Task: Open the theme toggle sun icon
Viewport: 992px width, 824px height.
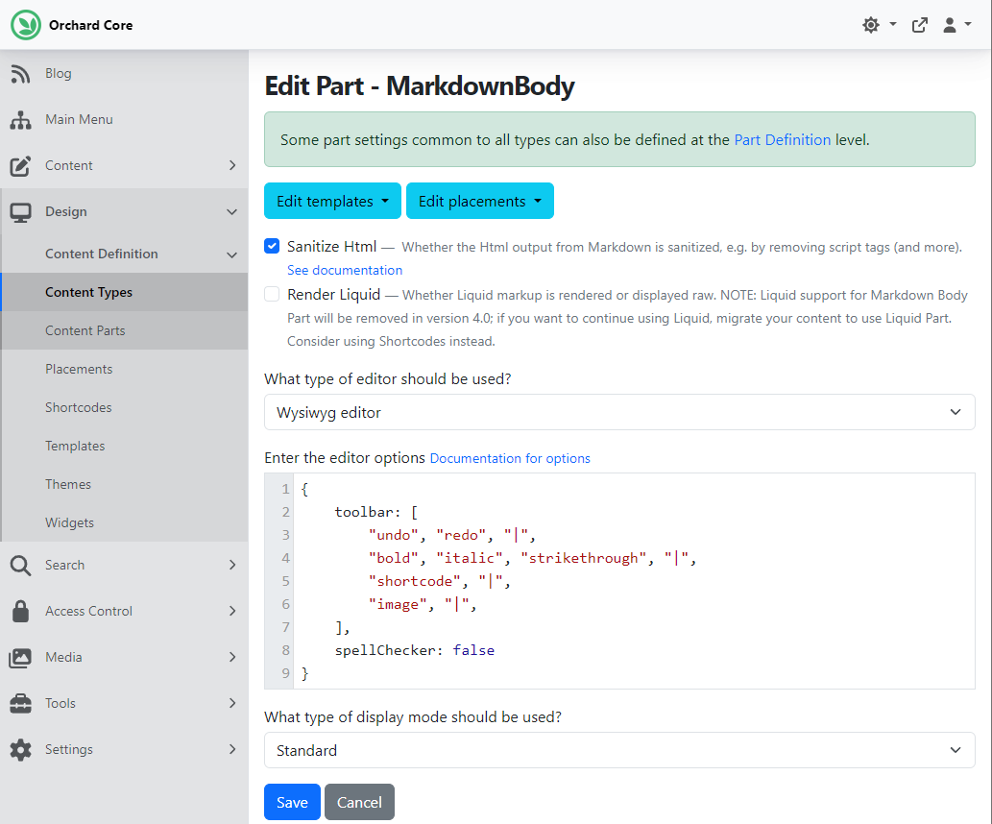Action: 871,25
